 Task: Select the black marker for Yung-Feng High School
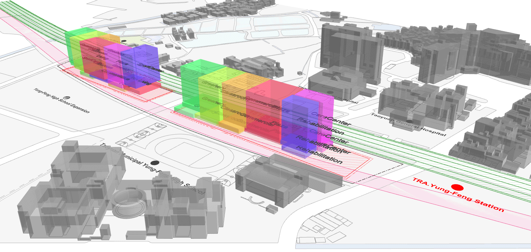[x=154, y=163]
